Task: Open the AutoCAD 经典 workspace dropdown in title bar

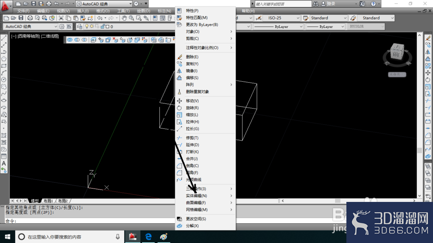Action: point(104,4)
